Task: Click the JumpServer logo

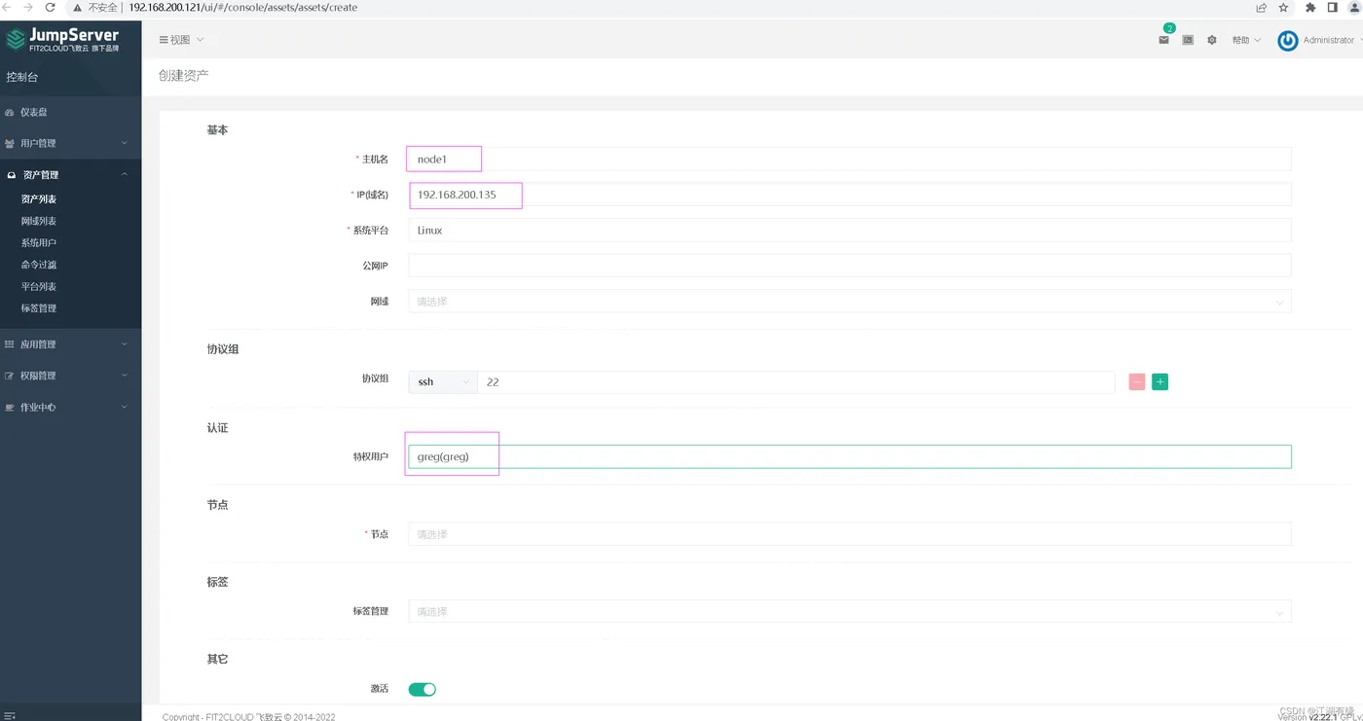Action: pyautogui.click(x=62, y=40)
